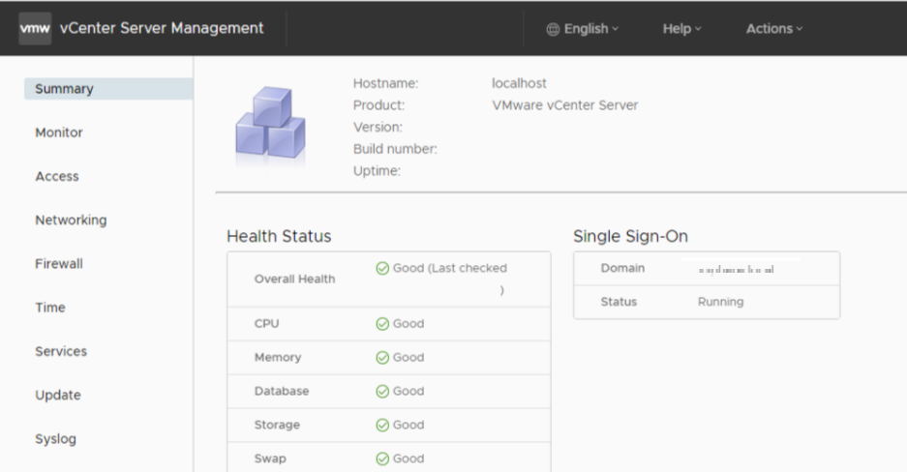Select the Summary sidebar tab
Screen dimensions: 907x472
(x=64, y=89)
